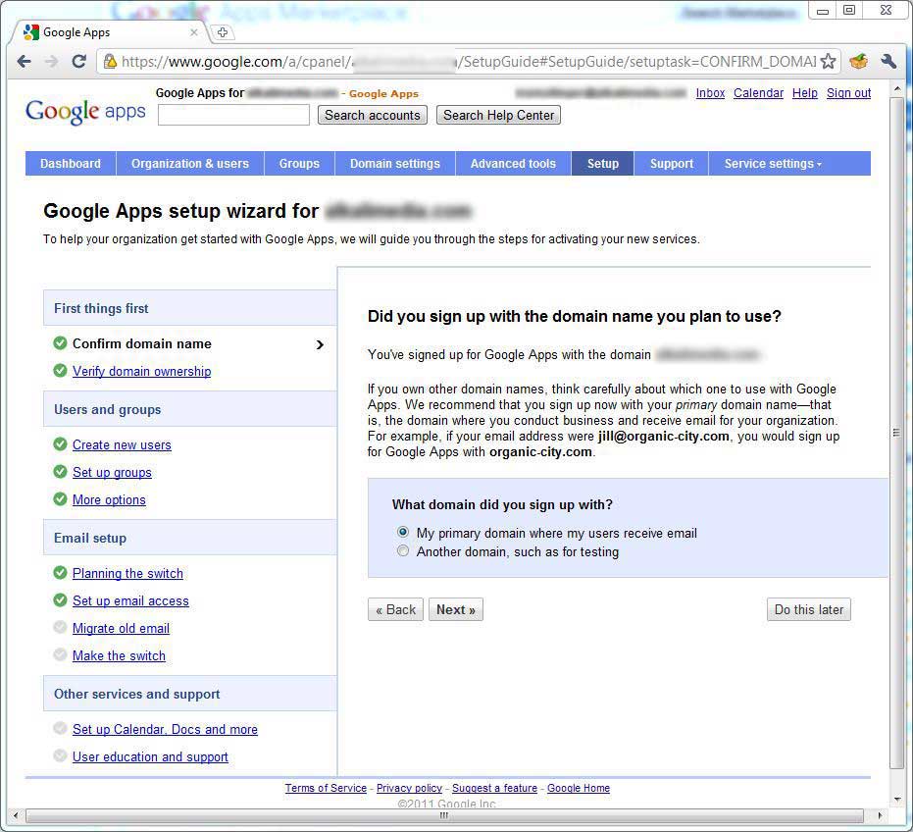The height and width of the screenshot is (832, 913).
Task: Open a new tab with the plus button
Action: point(223,32)
